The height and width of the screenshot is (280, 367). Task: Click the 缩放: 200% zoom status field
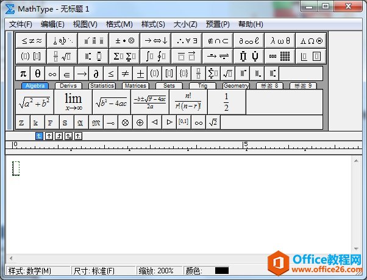point(159,271)
